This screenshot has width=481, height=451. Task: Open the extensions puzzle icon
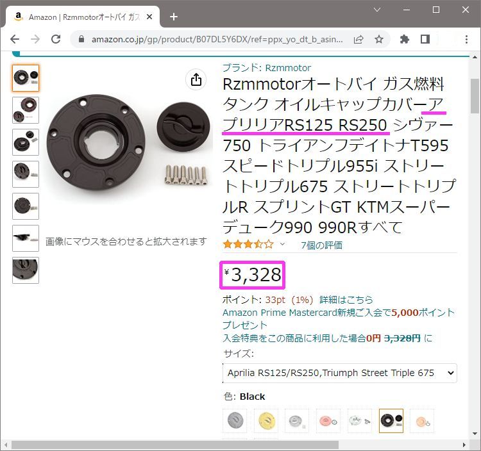(405, 39)
